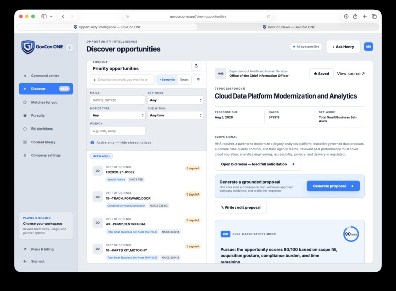
Task: Toggle Safari sidebar icon
Action: pos(44,16)
